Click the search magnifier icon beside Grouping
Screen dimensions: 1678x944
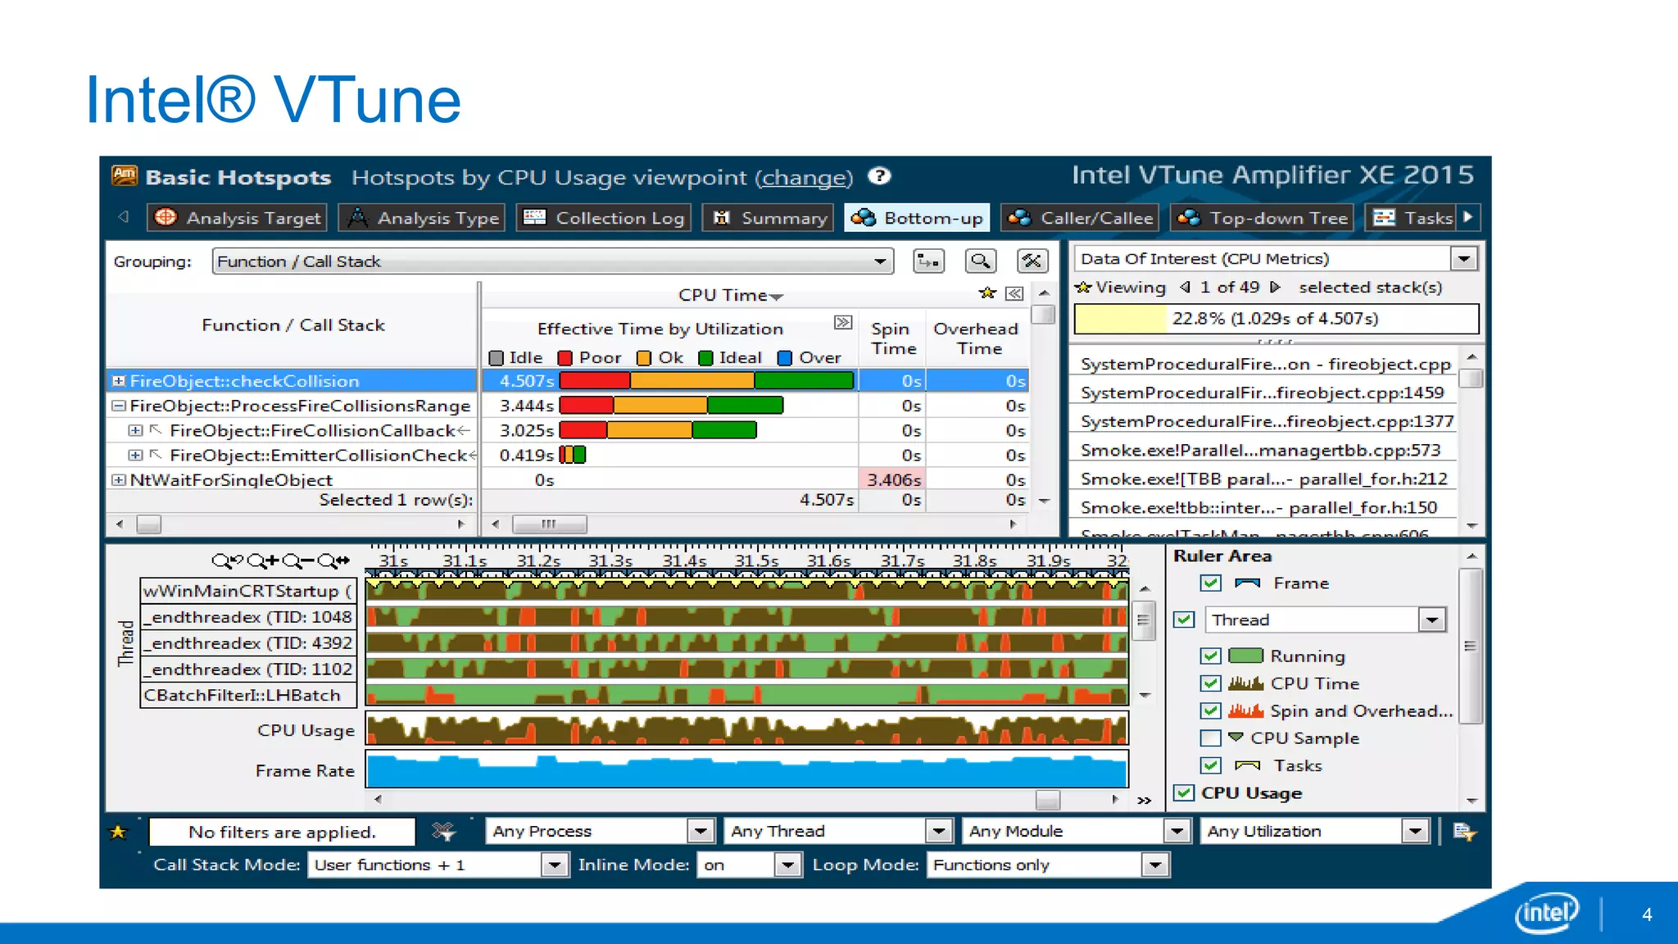click(x=980, y=261)
